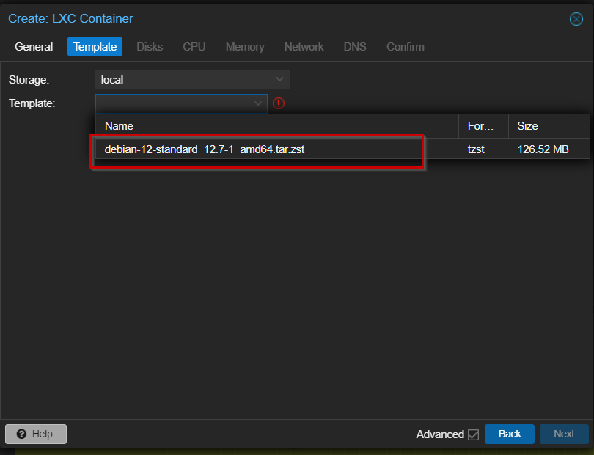Sort templates by Size column header
The image size is (594, 455).
(x=549, y=126)
